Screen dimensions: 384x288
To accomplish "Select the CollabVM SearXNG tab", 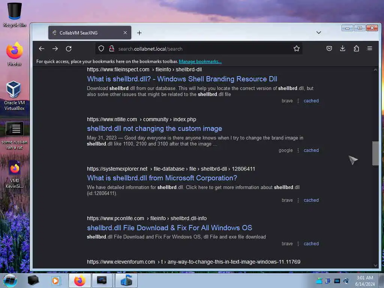I will (x=90, y=33).
